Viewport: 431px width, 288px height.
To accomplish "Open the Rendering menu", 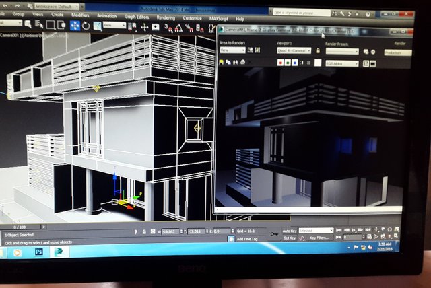I will [x=166, y=18].
